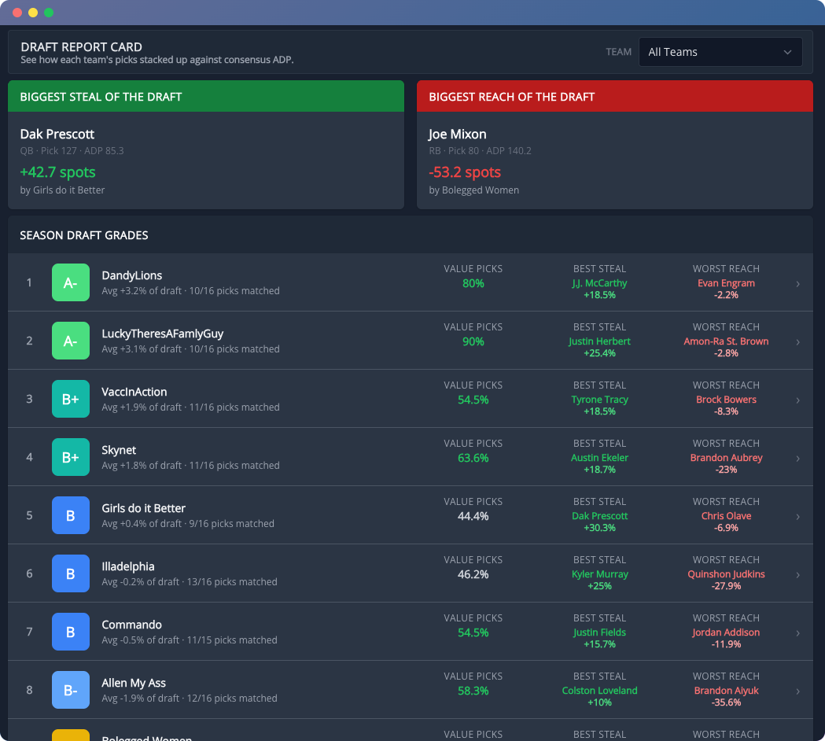Open Biggest Steal Dak Prescott card
825x741 pixels.
click(206, 145)
